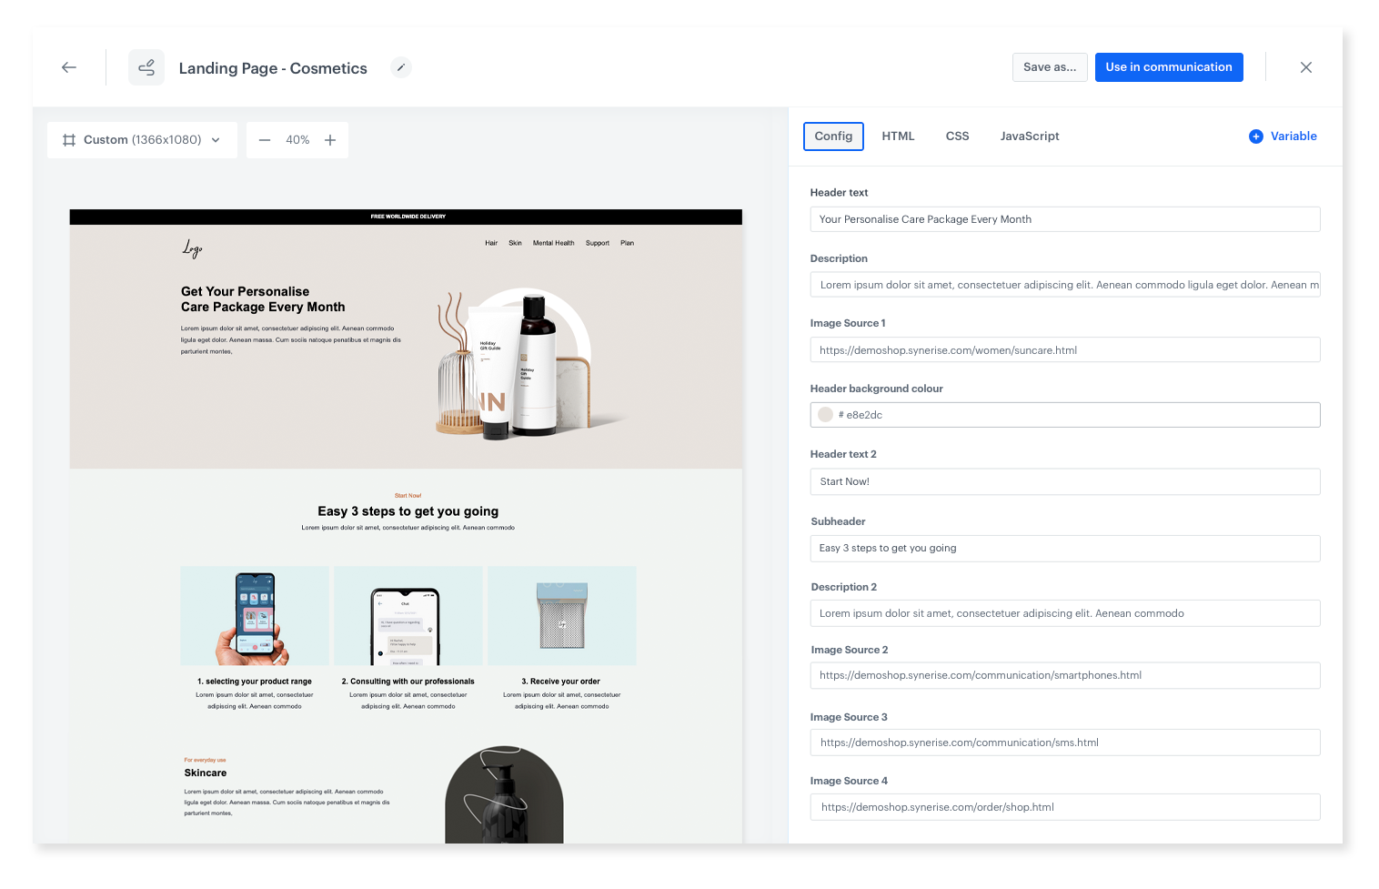Click the Header text input field
This screenshot has height=889, width=1379.
(x=1064, y=218)
